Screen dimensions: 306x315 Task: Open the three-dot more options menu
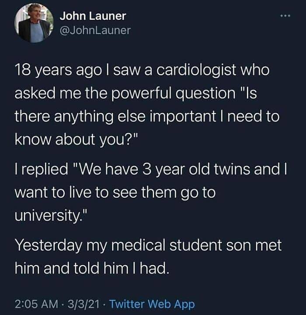tap(285, 16)
